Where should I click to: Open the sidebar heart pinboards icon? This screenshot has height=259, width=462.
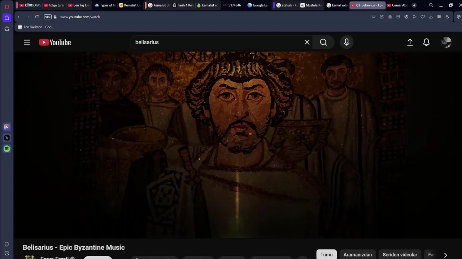(x=7, y=245)
